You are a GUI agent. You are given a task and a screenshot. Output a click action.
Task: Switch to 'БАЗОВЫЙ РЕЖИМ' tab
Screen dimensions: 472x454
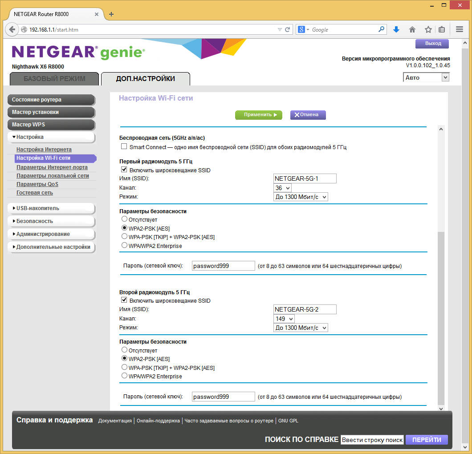click(x=54, y=79)
